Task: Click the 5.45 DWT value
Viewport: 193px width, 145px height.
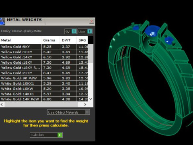Action: pyautogui.click(x=66, y=73)
